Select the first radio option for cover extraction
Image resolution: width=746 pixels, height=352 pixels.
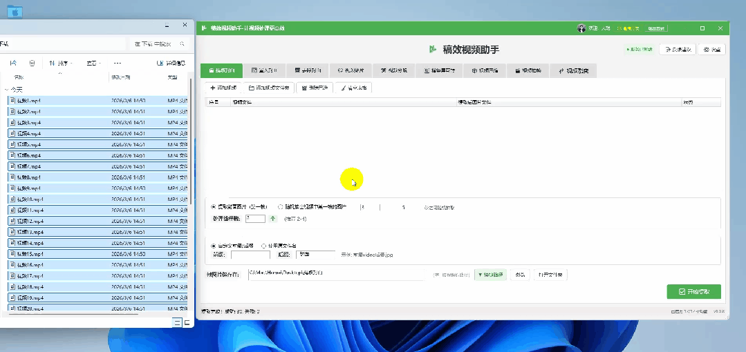(x=214, y=206)
